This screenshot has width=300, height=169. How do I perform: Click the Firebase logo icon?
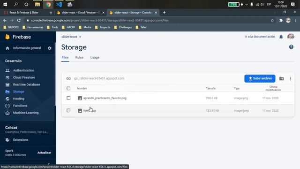7,37
